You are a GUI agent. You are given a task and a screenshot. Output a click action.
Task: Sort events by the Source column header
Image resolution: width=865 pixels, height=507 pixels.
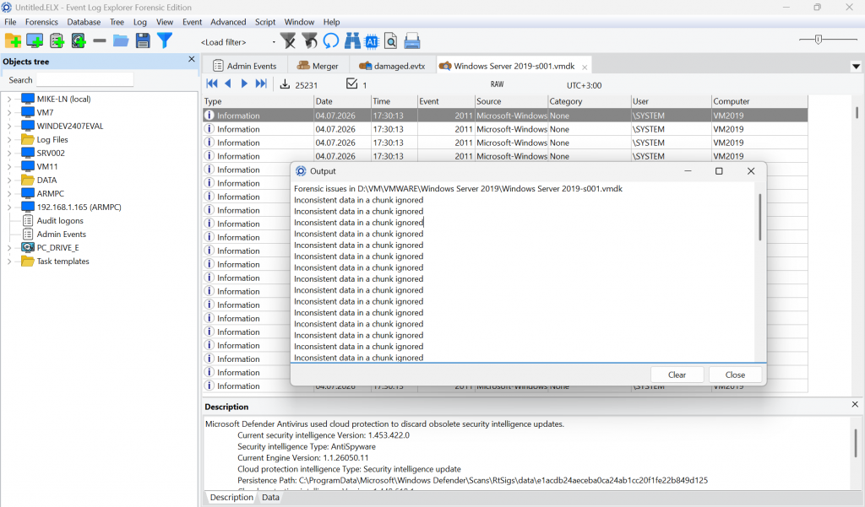click(x=511, y=101)
